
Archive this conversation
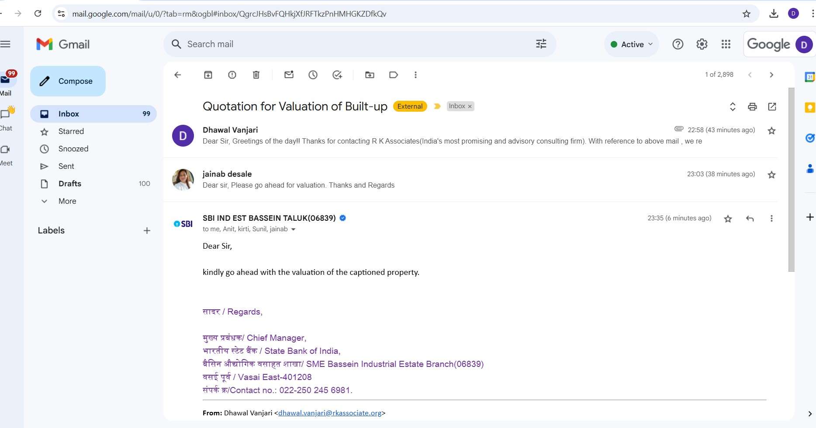point(208,75)
